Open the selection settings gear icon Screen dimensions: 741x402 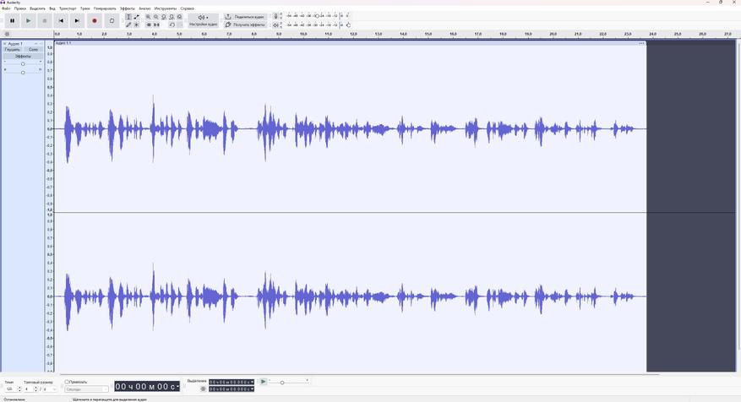tap(204, 388)
